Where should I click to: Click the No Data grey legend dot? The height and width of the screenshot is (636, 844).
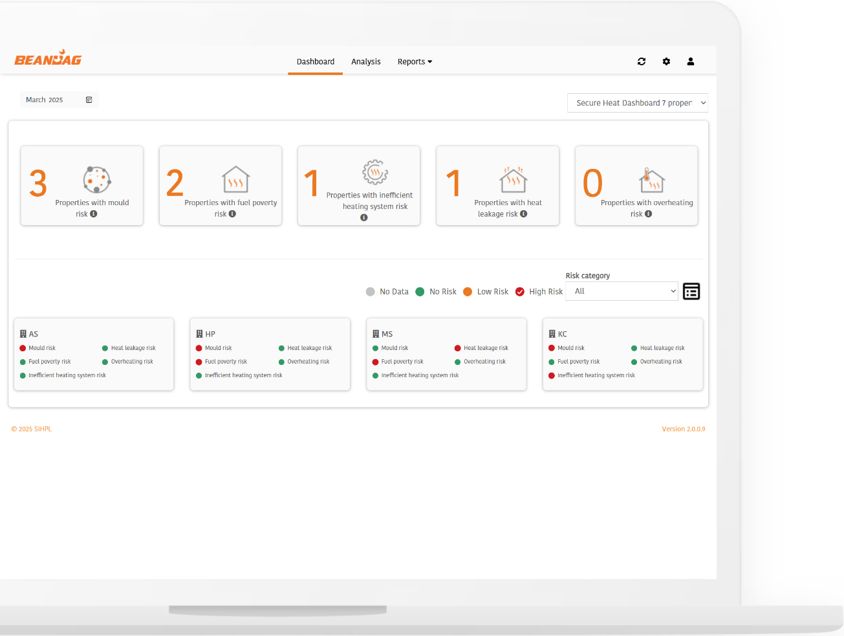pyautogui.click(x=371, y=292)
